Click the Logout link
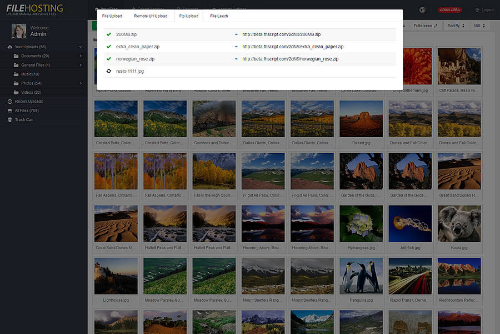This screenshot has height=334, width=500. tap(484, 10)
